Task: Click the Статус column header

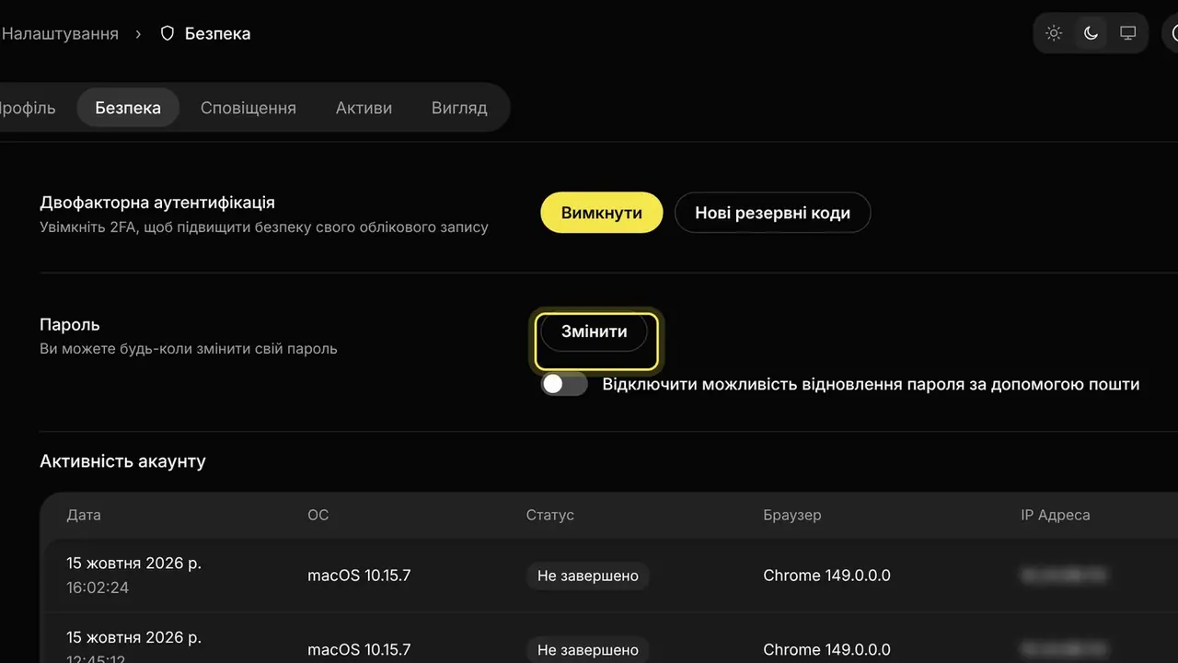Action: (x=550, y=515)
